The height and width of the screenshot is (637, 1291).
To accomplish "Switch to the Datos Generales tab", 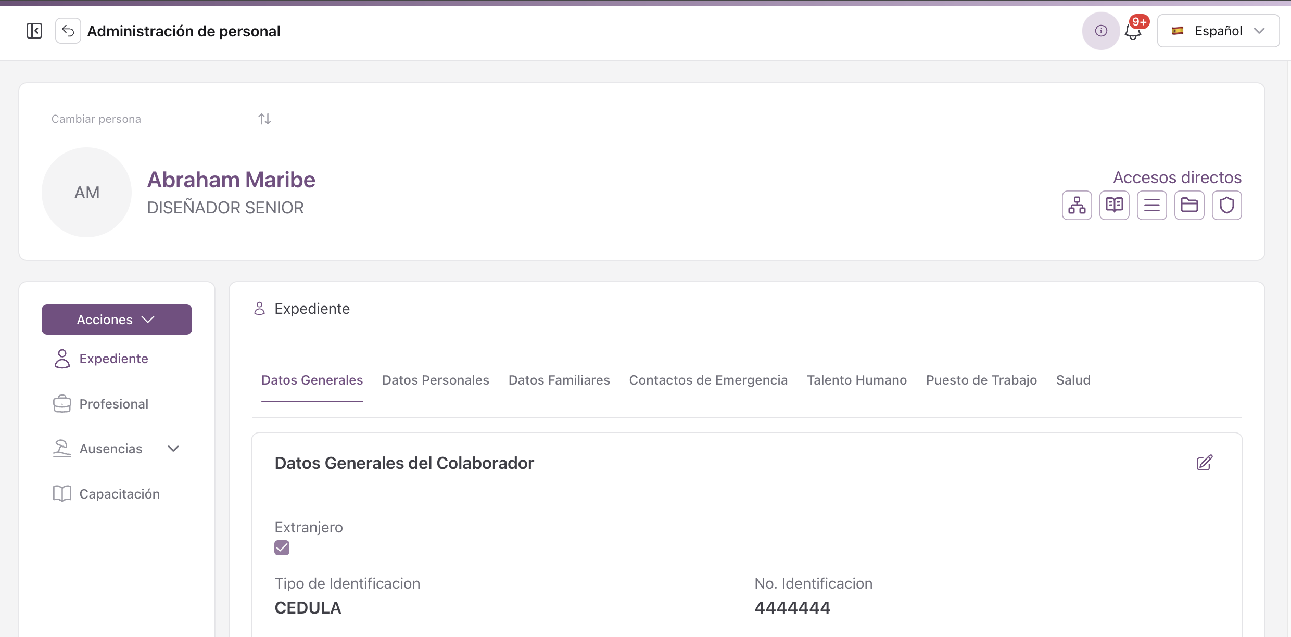I will pos(312,380).
